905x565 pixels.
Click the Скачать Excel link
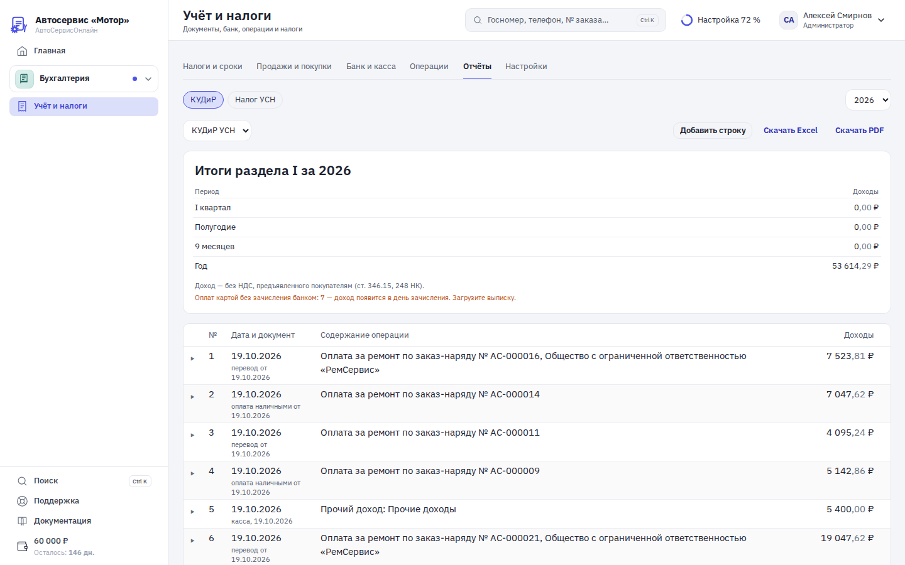pyautogui.click(x=791, y=131)
